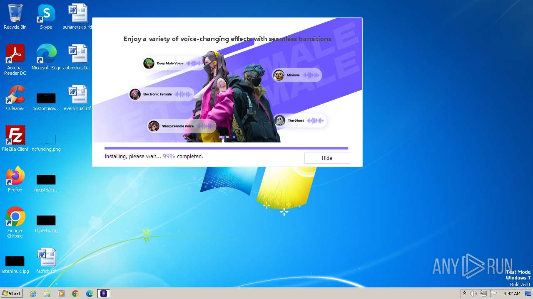Open the clock showing 9:42 AM
The width and height of the screenshot is (533, 299).
click(x=512, y=294)
